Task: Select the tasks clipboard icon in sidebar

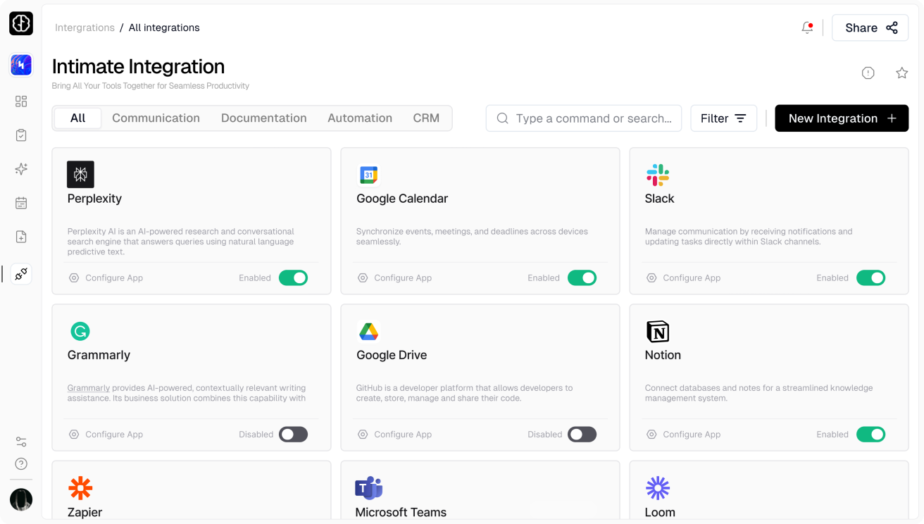Action: pyautogui.click(x=21, y=135)
